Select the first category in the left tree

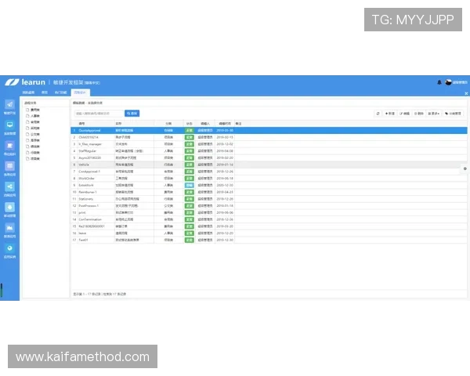click(x=34, y=110)
